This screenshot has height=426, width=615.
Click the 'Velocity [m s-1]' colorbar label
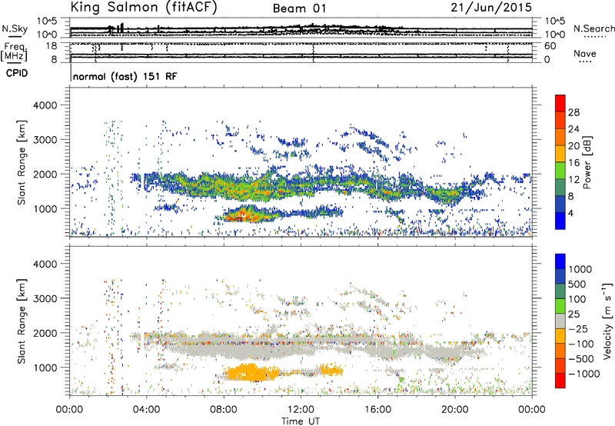[x=607, y=321]
